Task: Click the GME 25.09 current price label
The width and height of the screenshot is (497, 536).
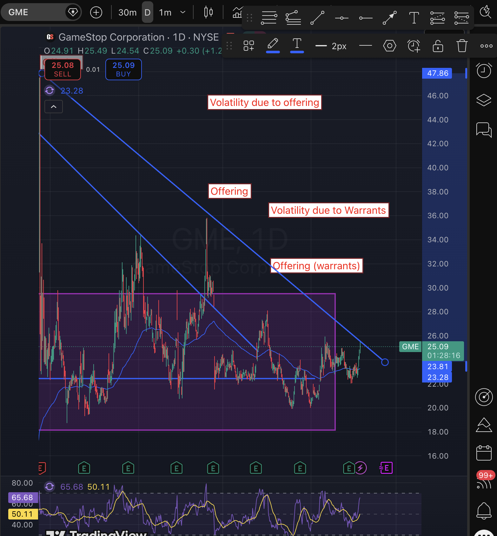Action: (431, 351)
